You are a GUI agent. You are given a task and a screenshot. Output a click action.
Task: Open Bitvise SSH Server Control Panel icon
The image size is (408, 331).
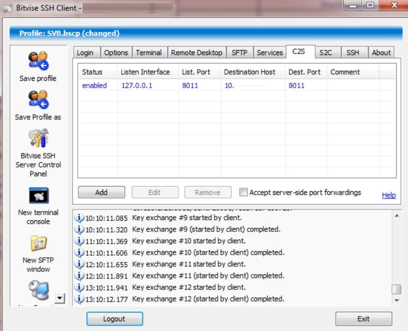tap(38, 138)
